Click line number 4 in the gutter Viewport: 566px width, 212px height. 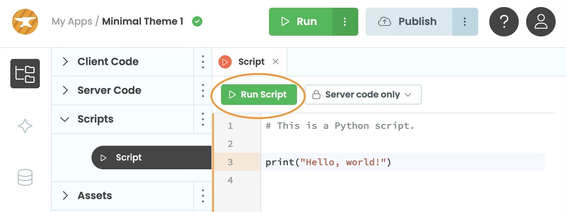[x=230, y=180]
